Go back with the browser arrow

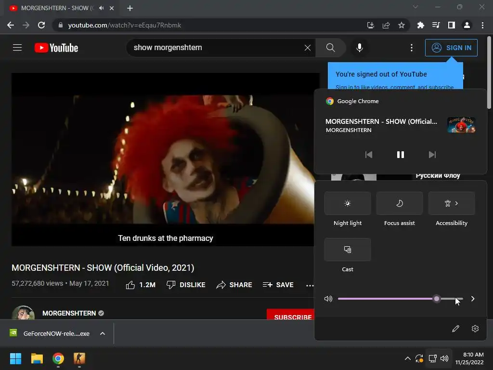[11, 25]
